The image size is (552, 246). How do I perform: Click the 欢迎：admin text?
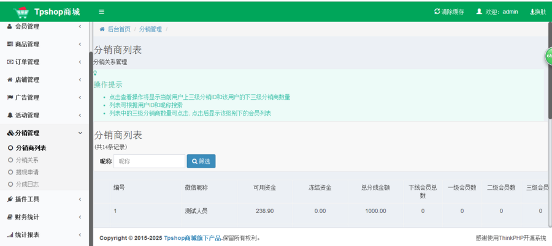(502, 12)
